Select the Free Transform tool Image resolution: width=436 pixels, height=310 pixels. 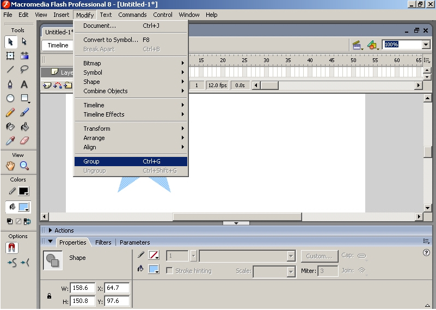pos(10,56)
